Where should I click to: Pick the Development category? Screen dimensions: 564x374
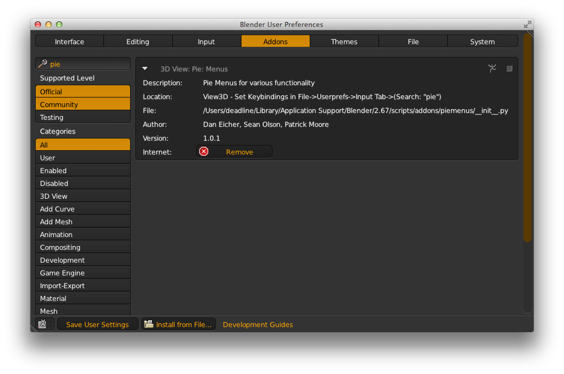coord(83,260)
